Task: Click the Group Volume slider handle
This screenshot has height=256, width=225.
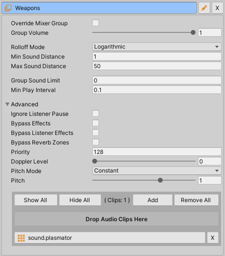Action: click(193, 32)
